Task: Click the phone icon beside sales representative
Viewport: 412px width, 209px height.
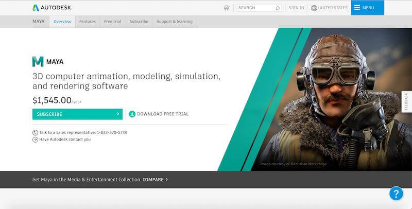Action: (x=35, y=133)
